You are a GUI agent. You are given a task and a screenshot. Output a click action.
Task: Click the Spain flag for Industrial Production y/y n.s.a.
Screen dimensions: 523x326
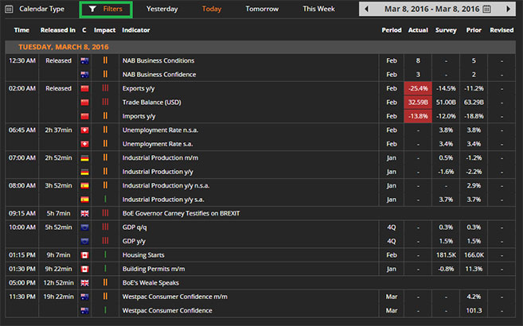84,185
